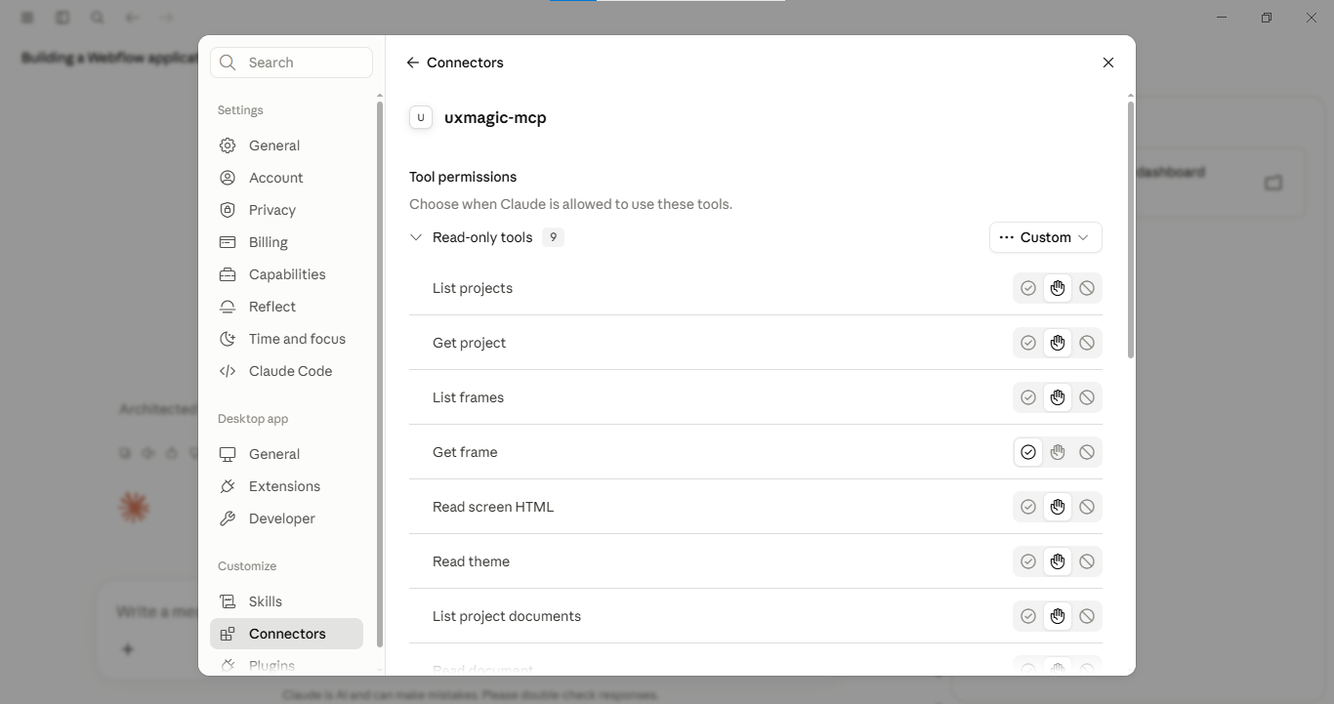The image size is (1334, 704).
Task: Open Developer settings
Action: [x=286, y=518]
